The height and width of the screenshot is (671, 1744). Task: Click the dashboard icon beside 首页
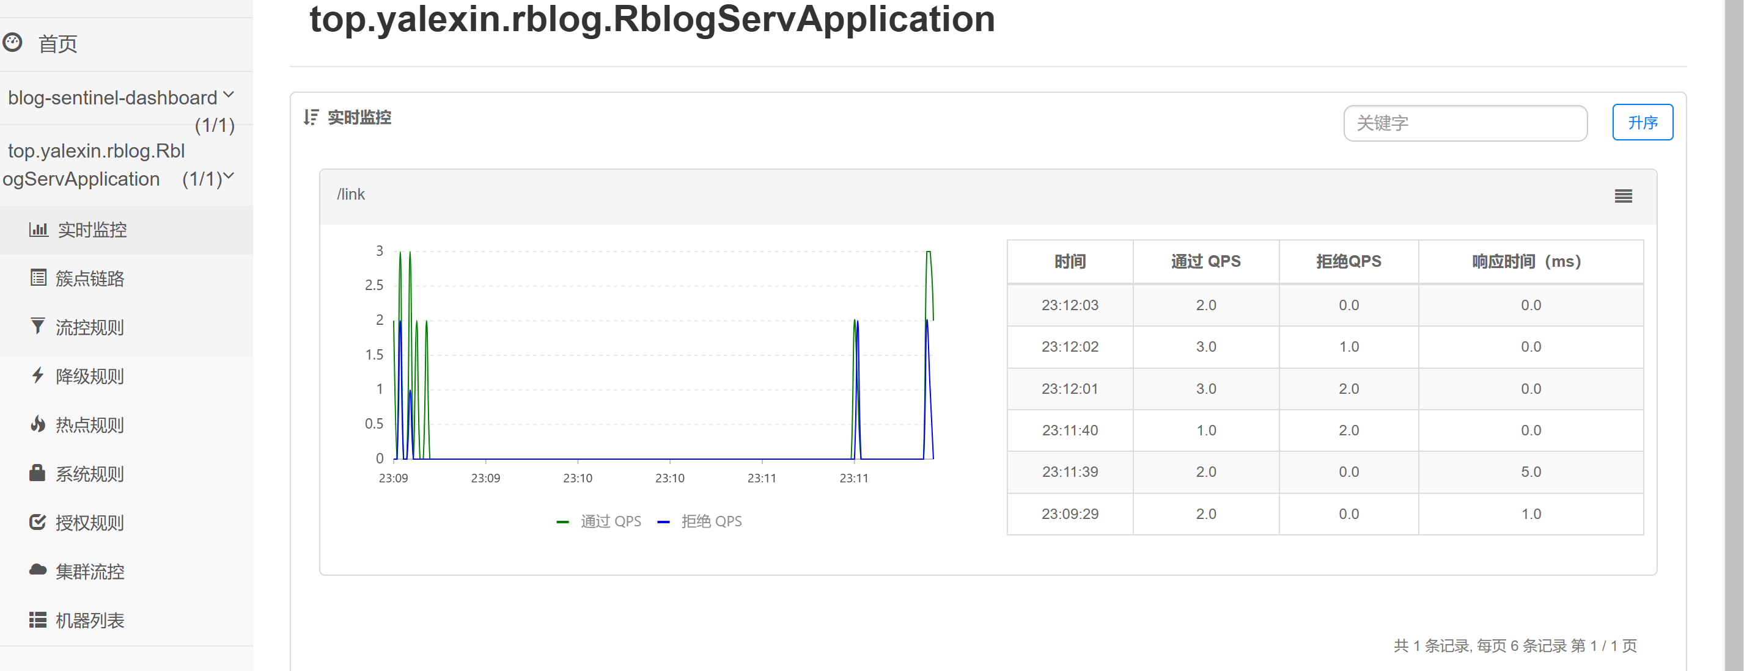pos(12,43)
